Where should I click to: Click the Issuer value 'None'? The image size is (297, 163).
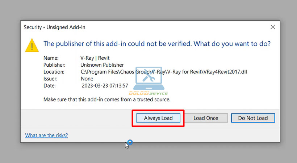pos(87,79)
